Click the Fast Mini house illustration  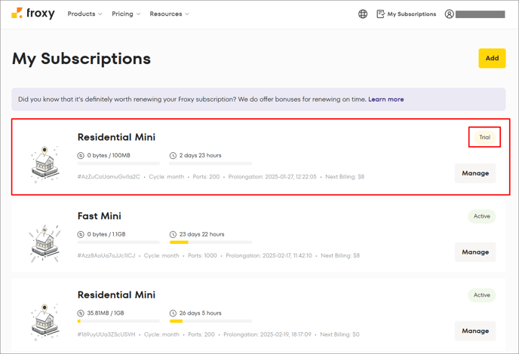tap(45, 243)
